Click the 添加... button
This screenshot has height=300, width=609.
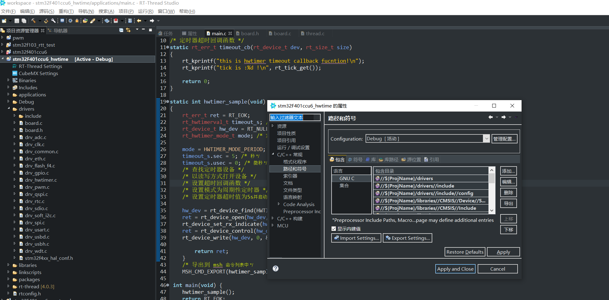tap(508, 171)
